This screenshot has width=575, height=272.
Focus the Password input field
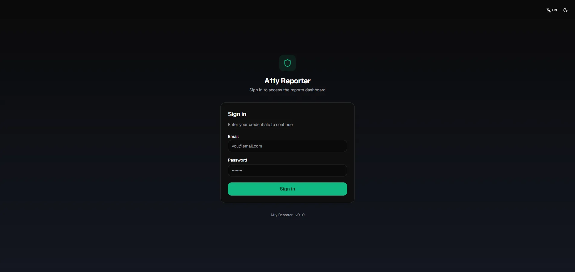tap(287, 170)
